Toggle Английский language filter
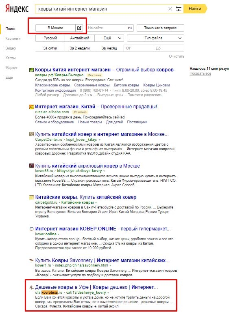The width and height of the screenshot is (229, 314). pos(79,38)
